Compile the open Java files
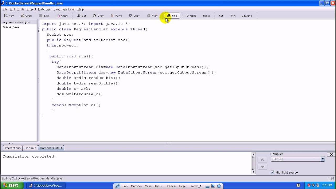The image size is (336, 189). point(191,16)
